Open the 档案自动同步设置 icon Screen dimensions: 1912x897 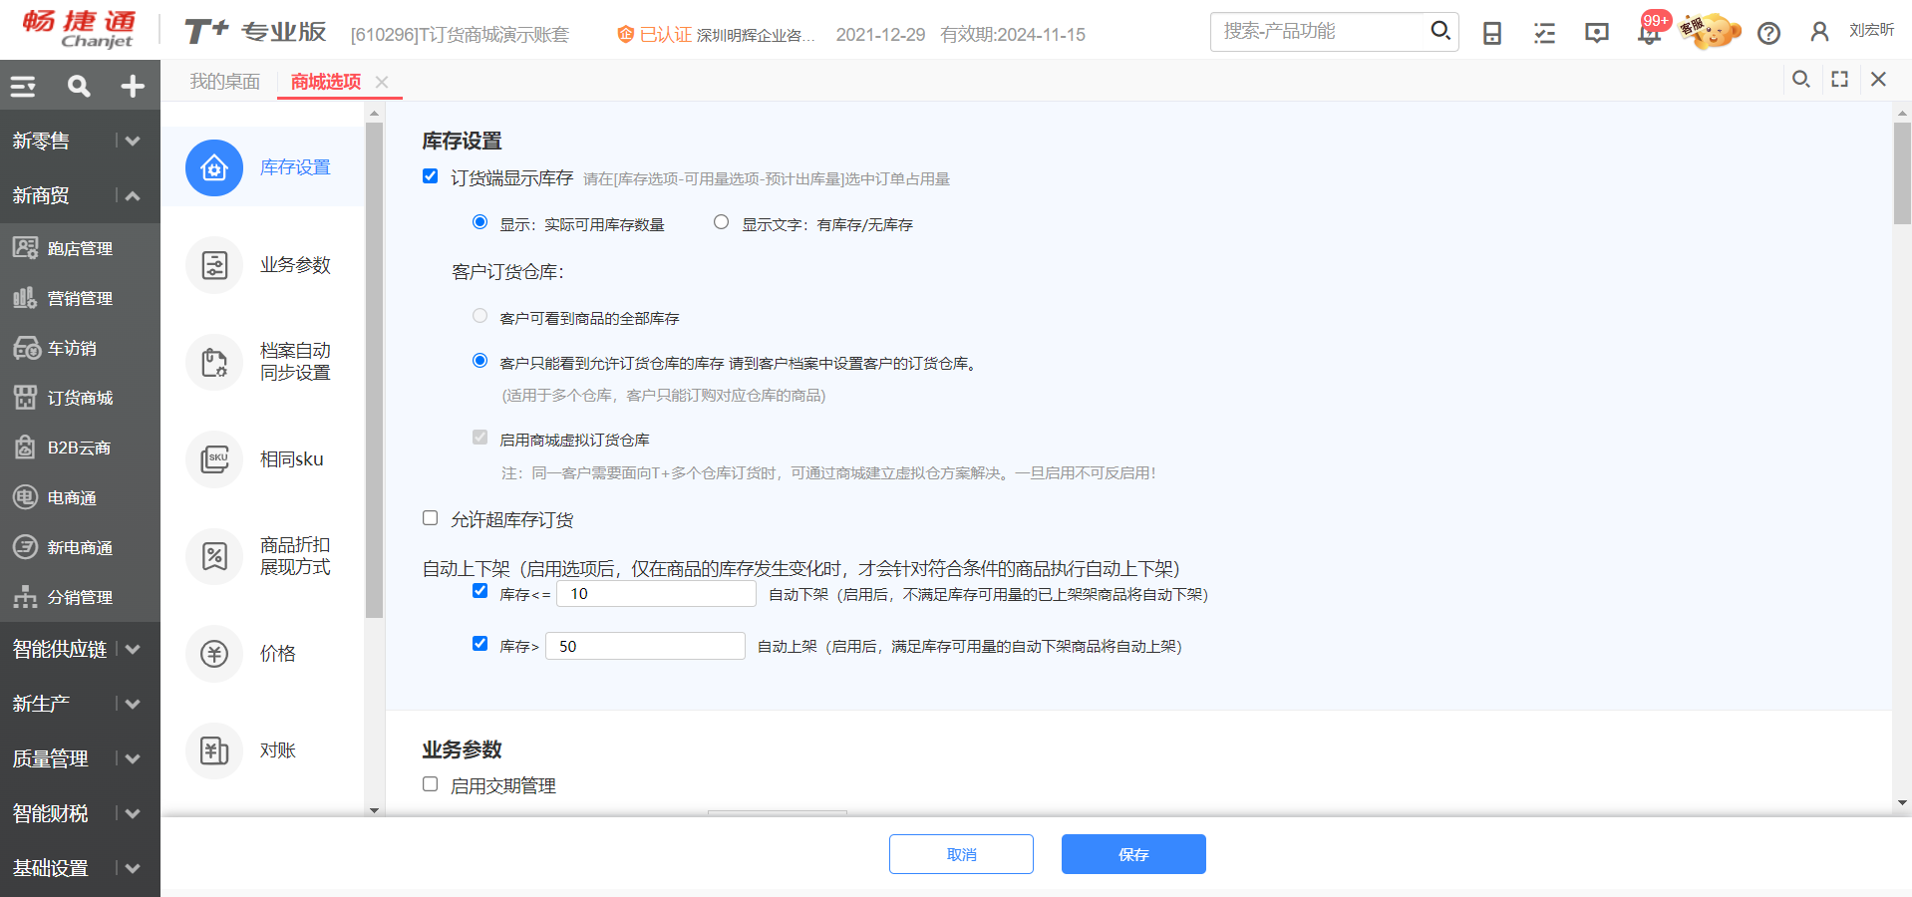(x=214, y=362)
